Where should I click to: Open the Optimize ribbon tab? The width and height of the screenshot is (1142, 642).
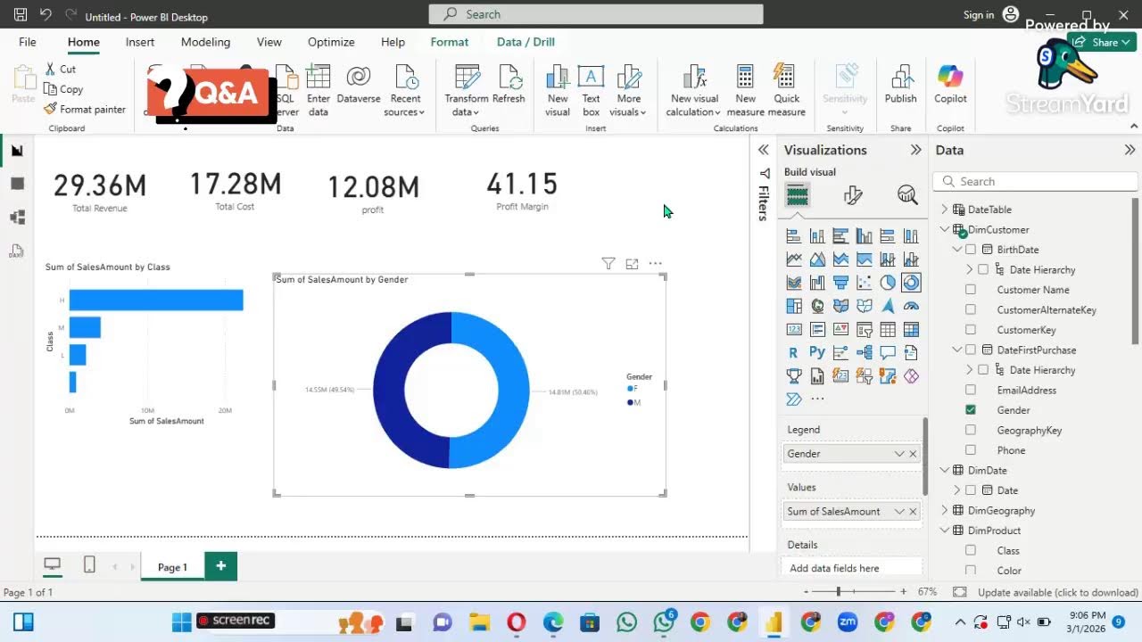click(331, 42)
